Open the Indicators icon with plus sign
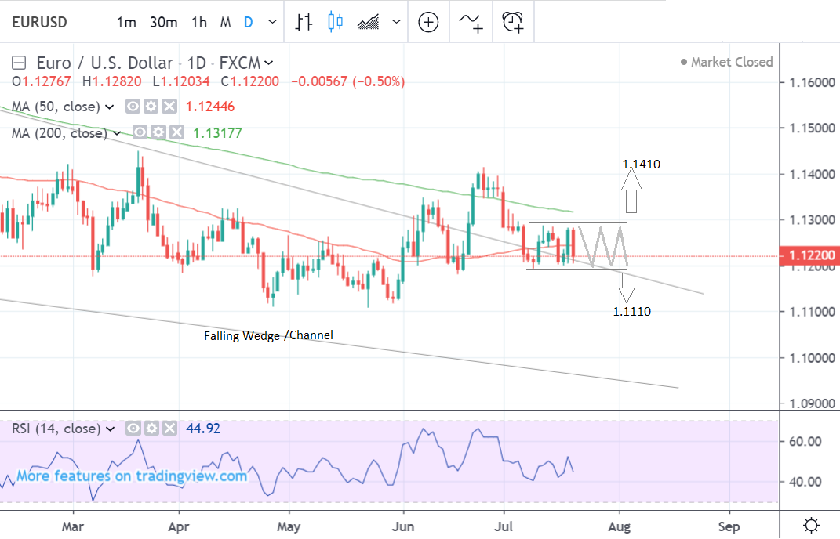The image size is (840, 539). [x=471, y=22]
